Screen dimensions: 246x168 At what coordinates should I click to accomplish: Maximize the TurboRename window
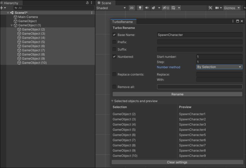point(237,21)
